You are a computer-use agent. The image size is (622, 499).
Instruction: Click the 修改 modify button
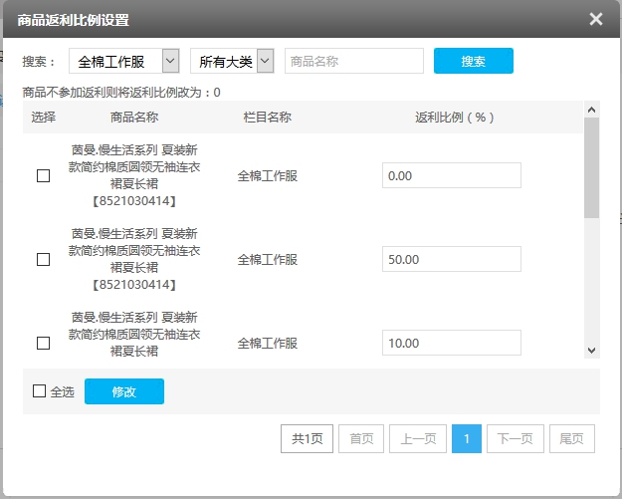124,391
